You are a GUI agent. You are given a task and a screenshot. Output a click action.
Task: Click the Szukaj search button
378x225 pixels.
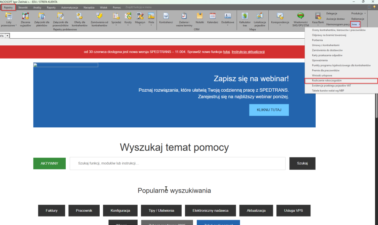[x=302, y=164]
